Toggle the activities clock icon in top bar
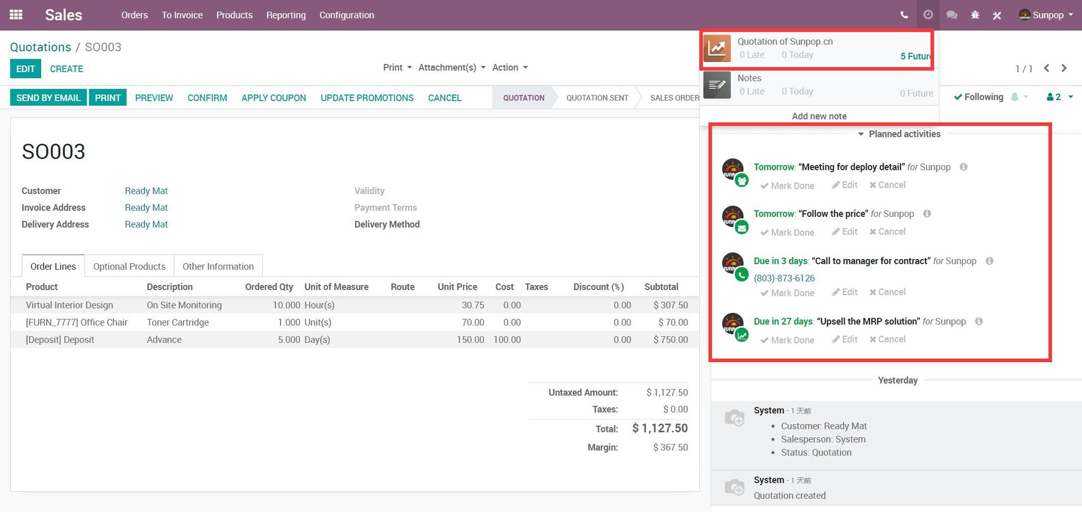 click(928, 15)
